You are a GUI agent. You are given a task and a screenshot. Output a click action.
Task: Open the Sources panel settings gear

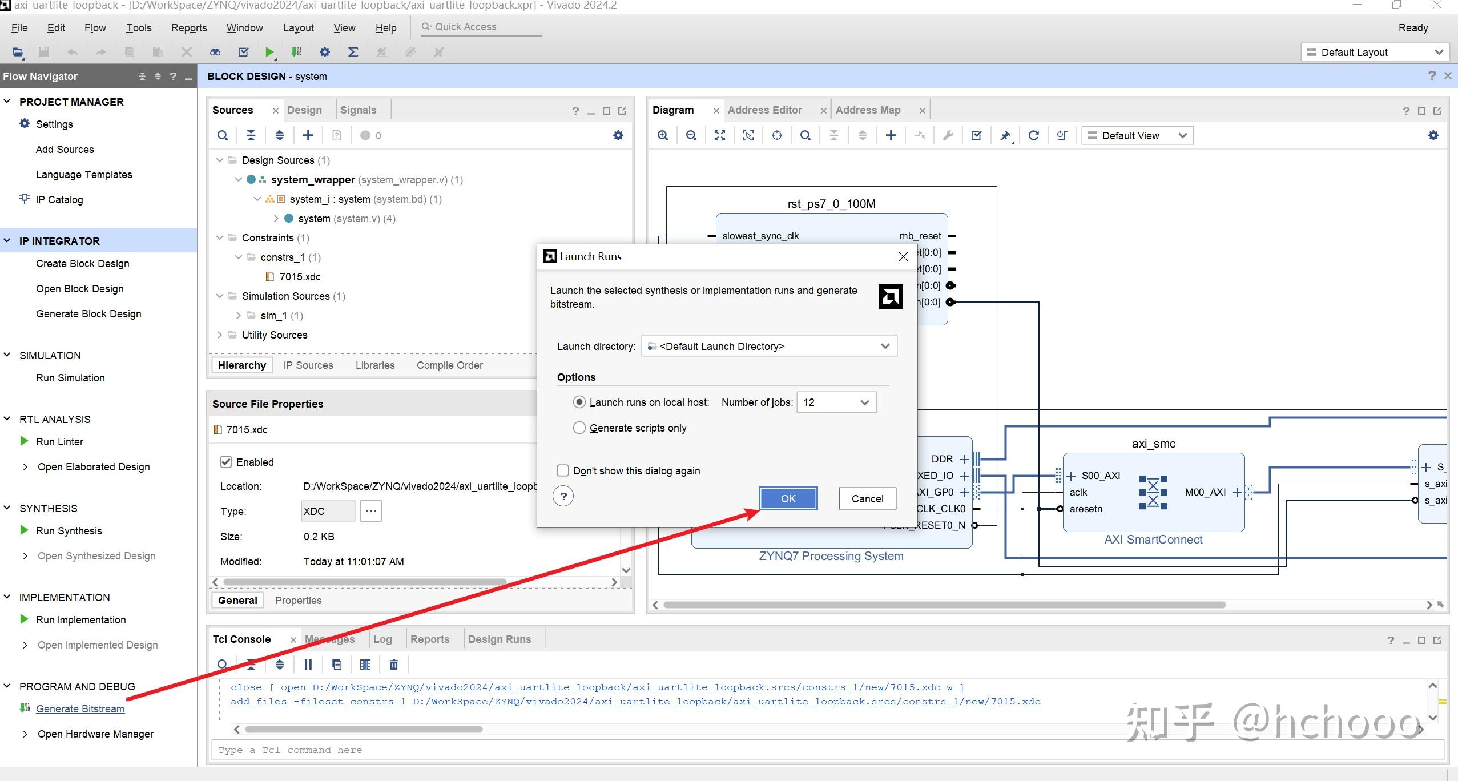[x=618, y=135]
